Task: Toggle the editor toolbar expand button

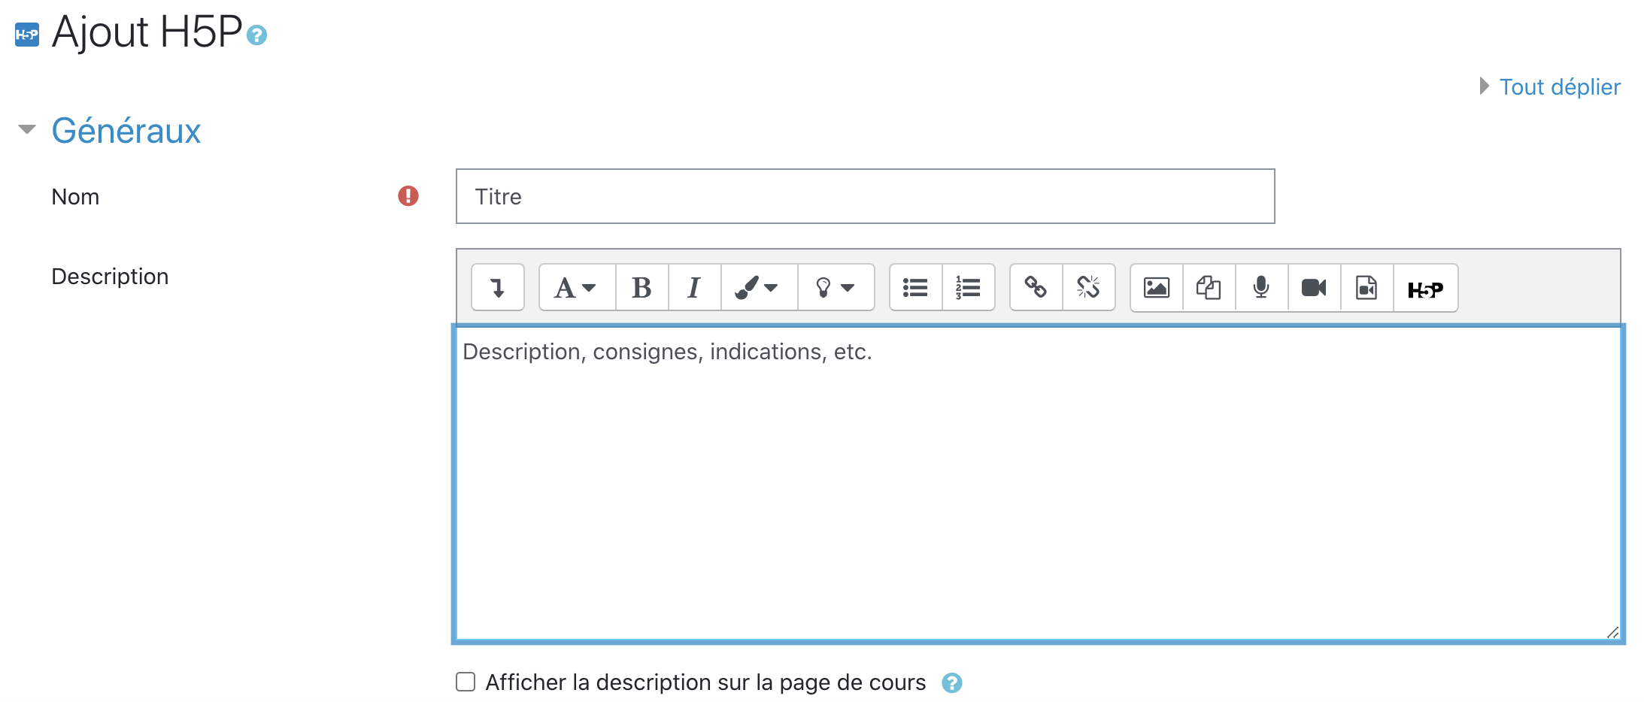Action: 497,288
